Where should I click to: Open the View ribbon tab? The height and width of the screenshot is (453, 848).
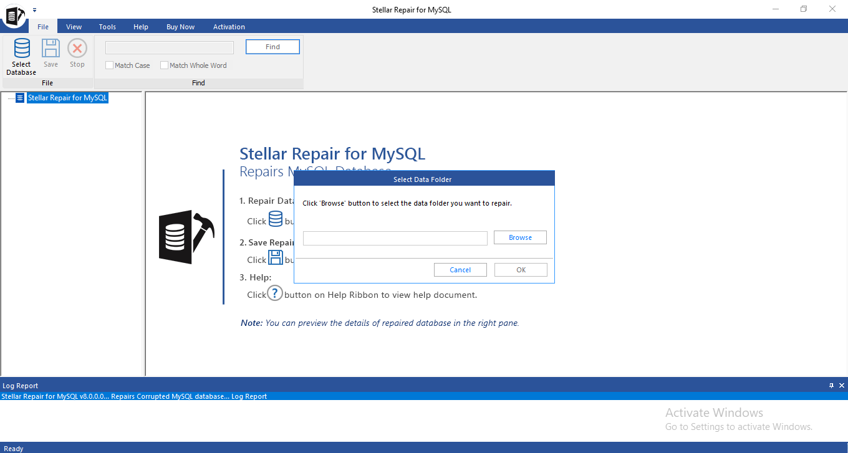[74, 27]
